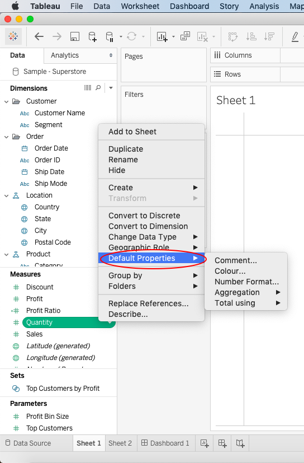Choose Convert to Discrete
Screen dimensions: 304x463
[x=151, y=216]
